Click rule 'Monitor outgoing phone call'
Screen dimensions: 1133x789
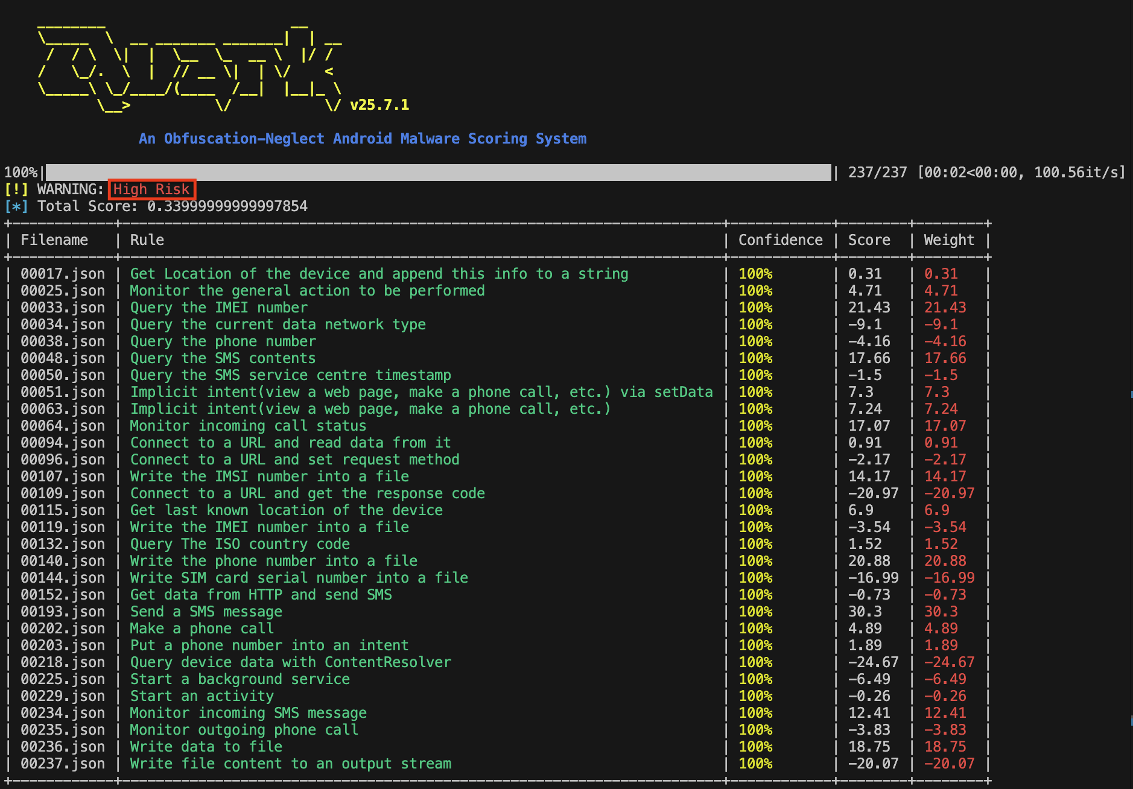pos(244,730)
